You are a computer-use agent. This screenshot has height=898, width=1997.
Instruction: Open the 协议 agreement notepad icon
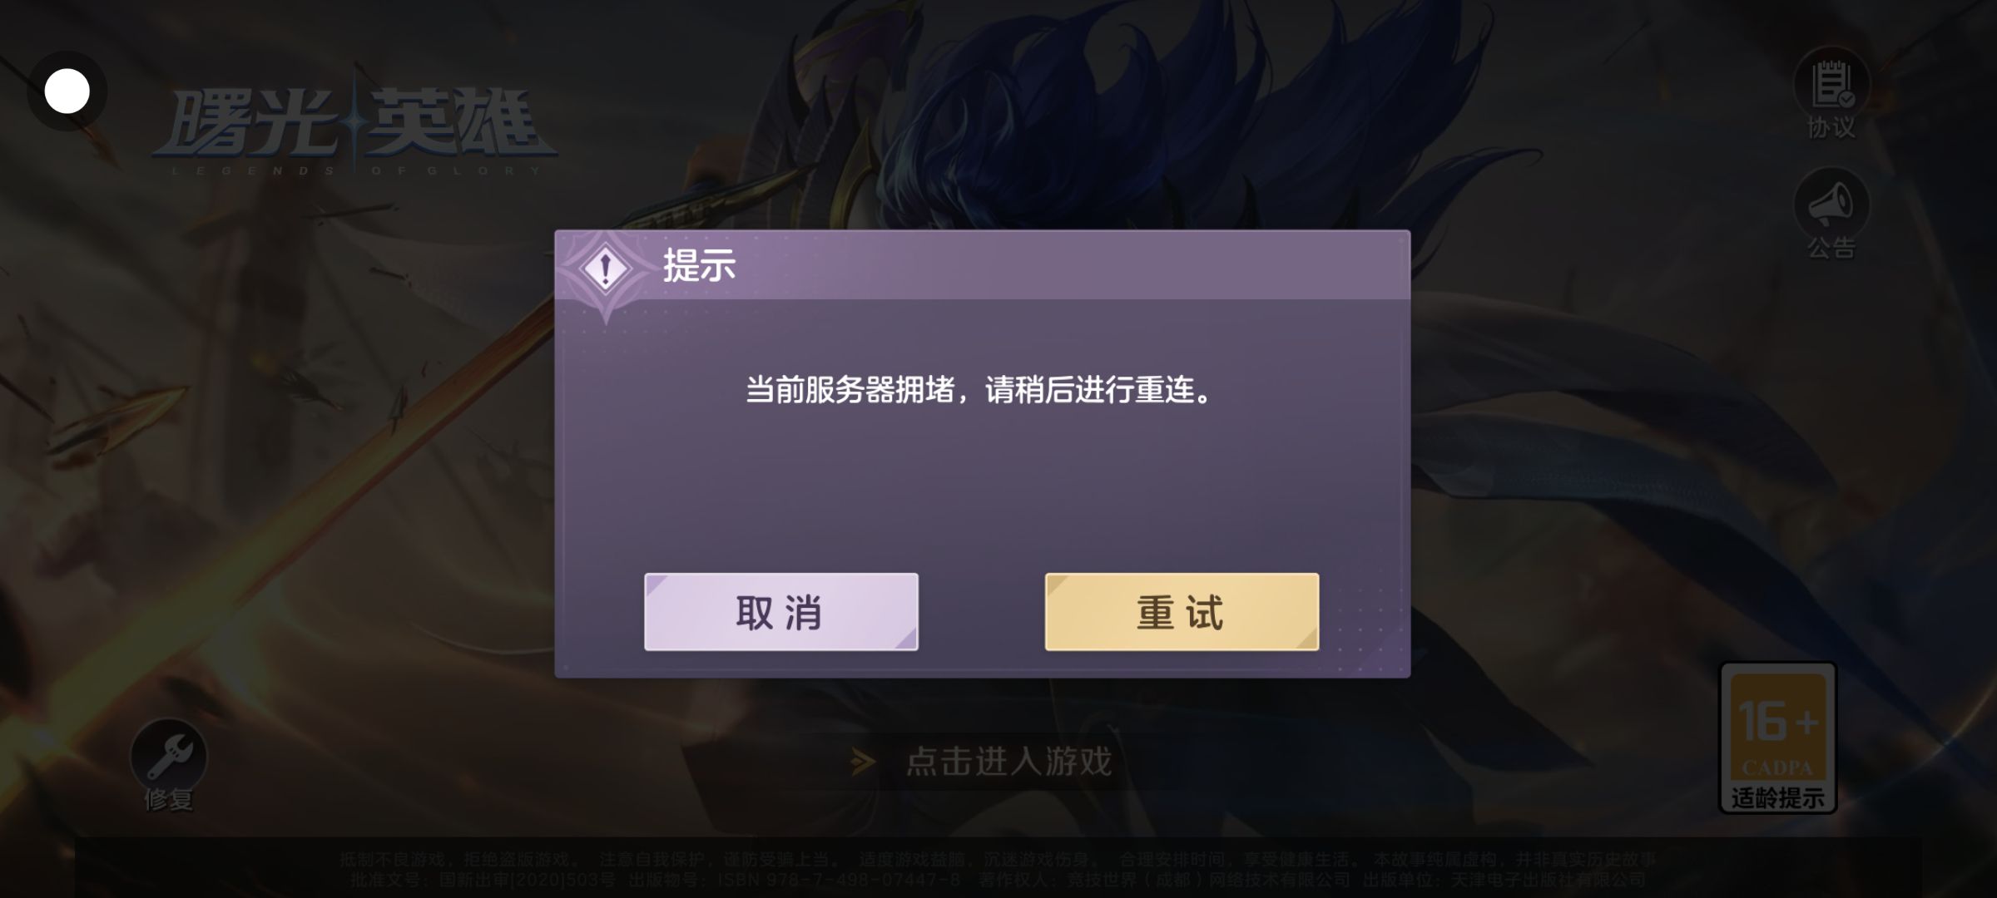[1831, 85]
